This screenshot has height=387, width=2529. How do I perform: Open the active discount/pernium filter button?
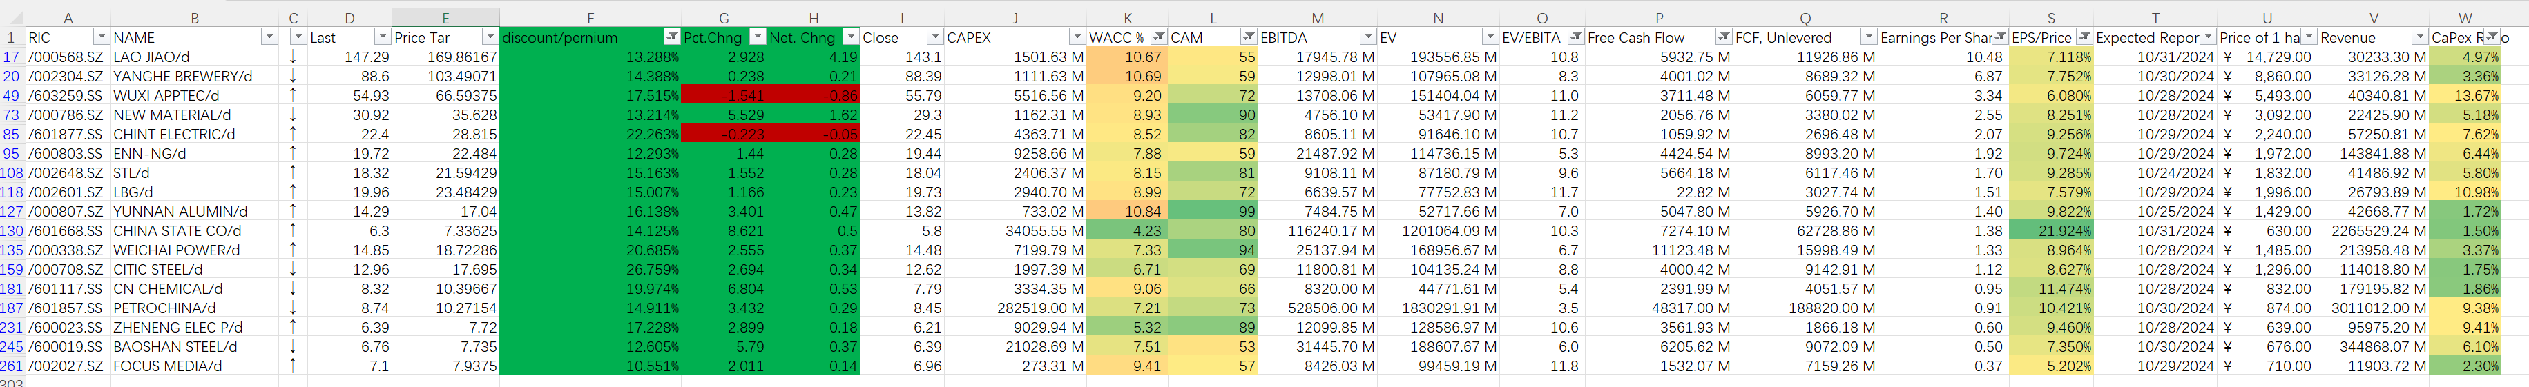[671, 37]
